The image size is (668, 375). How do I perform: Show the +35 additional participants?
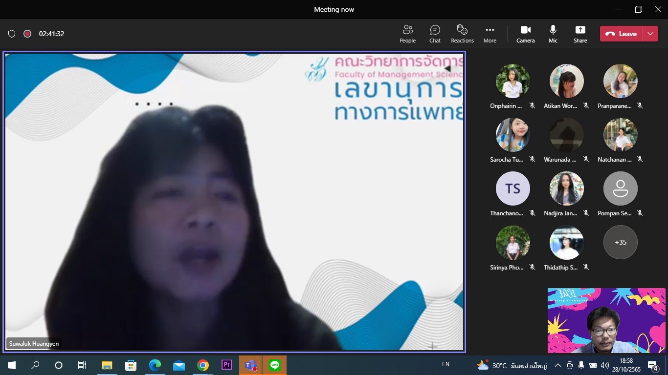tap(620, 242)
